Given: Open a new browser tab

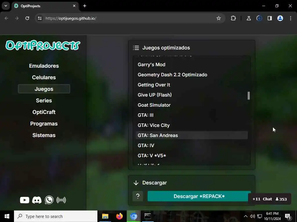Looking at the screenshot, I should pos(85,6).
